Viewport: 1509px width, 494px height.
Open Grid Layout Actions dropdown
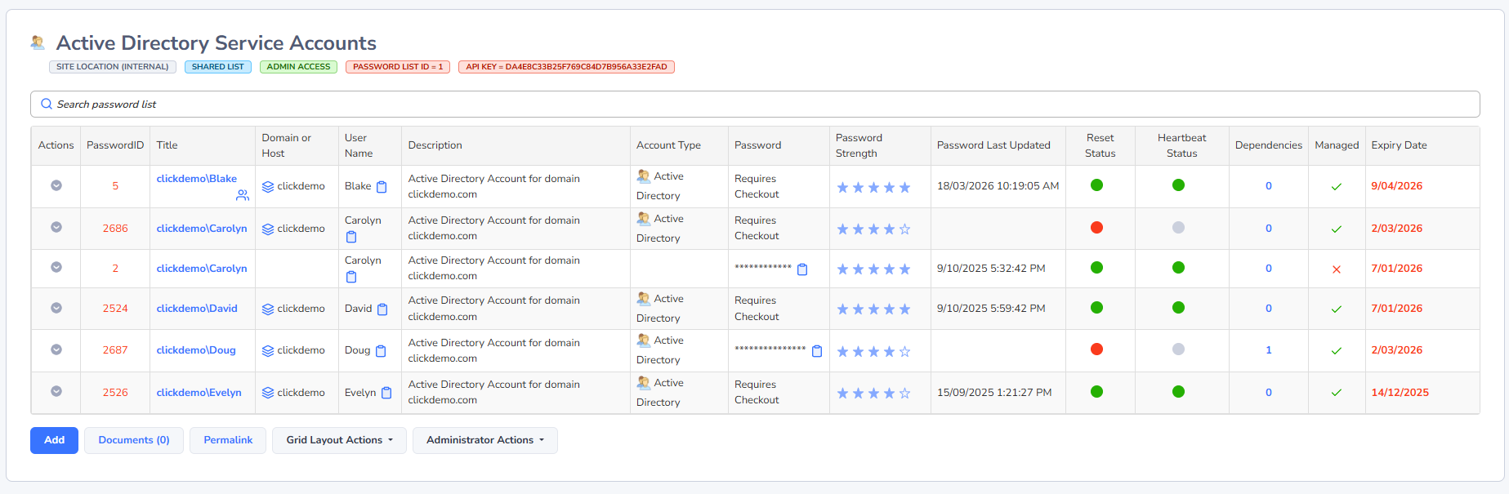pos(339,440)
